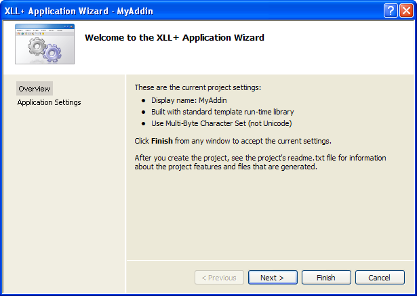Click the wizard gears illustration image
The height and width of the screenshot is (296, 417).
pos(45,44)
